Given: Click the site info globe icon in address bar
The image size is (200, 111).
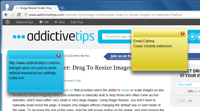Looking at the screenshot, I should [26, 15].
